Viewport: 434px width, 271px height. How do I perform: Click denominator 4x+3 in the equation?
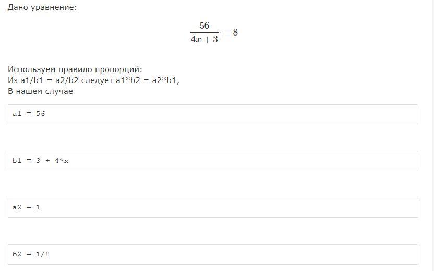tap(204, 40)
